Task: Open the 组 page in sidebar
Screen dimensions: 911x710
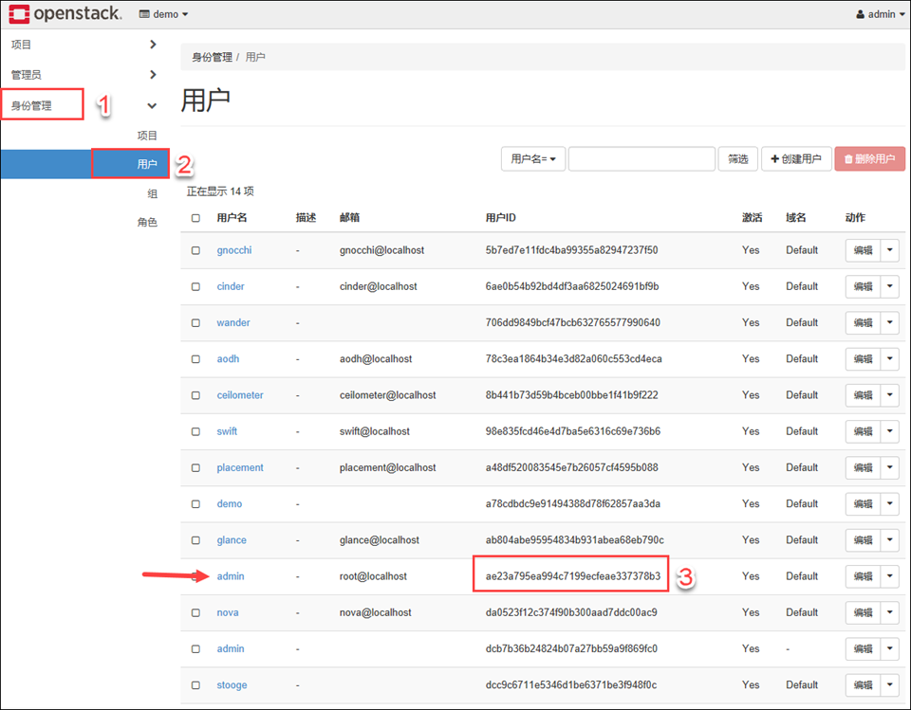Action: click(x=151, y=193)
